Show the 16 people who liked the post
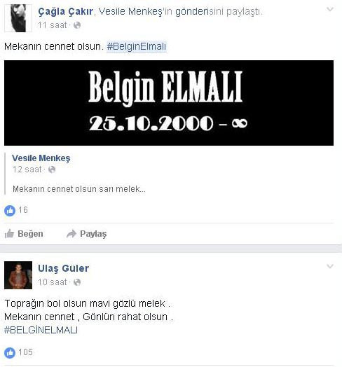Screen dimensions: 342x367 click(x=23, y=209)
